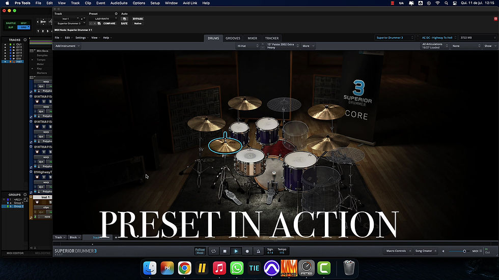
Task: Open the Pro Tools AudioSuite menu
Action: point(119,3)
